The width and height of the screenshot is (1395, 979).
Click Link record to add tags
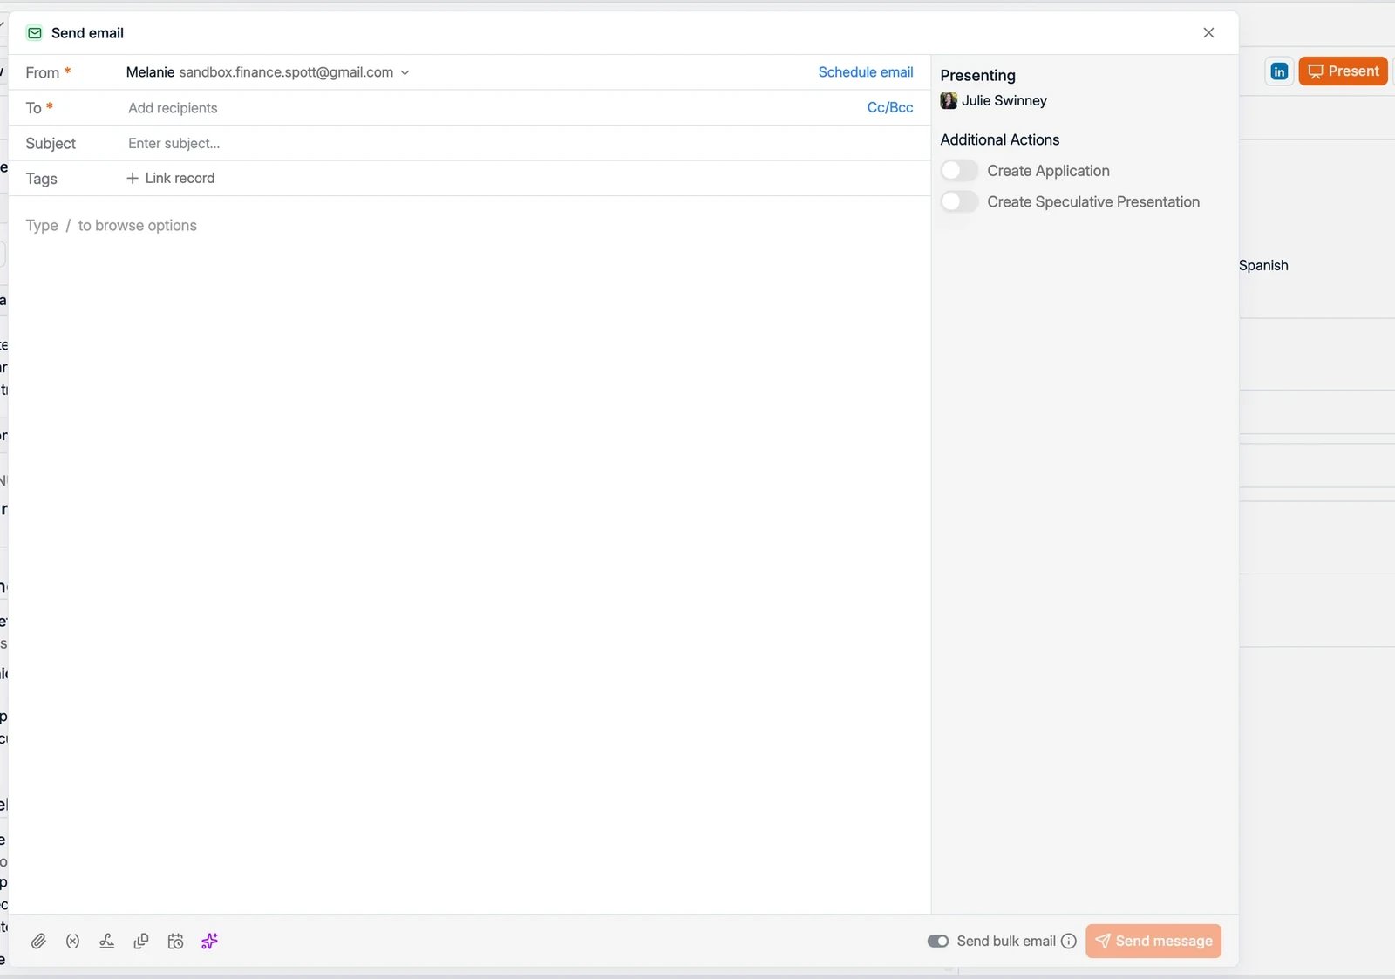[171, 178]
